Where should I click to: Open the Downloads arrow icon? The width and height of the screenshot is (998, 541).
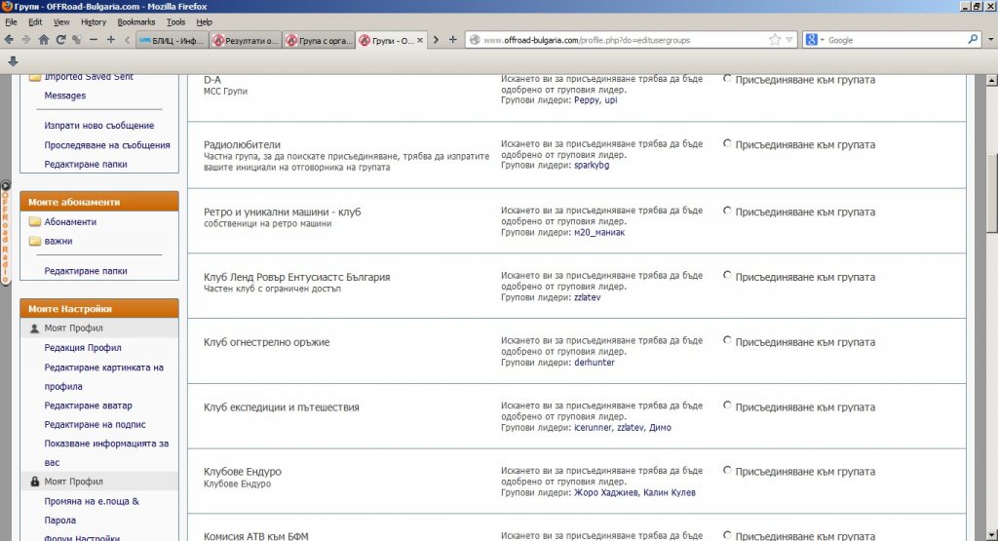coord(13,60)
